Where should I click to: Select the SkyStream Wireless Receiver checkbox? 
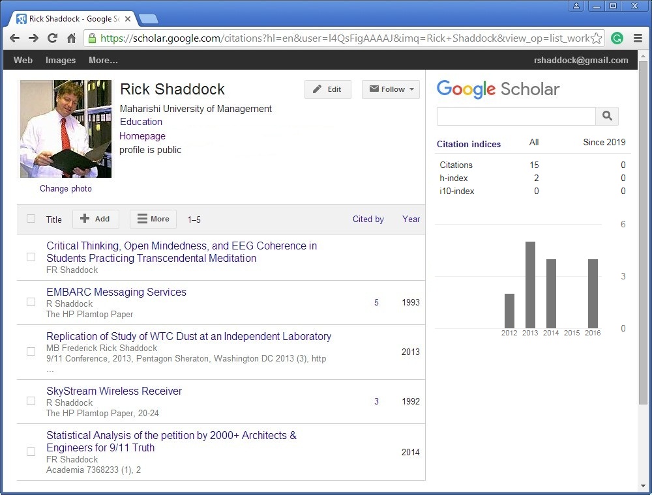click(x=31, y=401)
